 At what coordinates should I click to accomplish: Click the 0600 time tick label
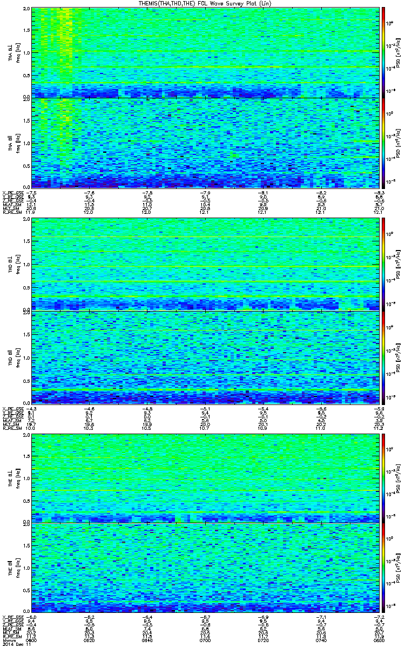pos(32,640)
